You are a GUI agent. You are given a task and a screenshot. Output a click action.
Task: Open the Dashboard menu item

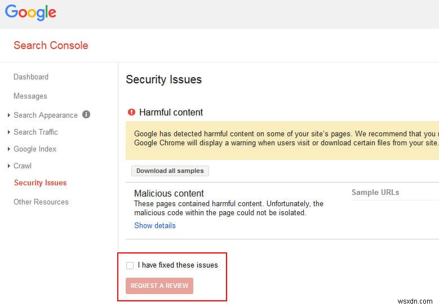click(31, 77)
